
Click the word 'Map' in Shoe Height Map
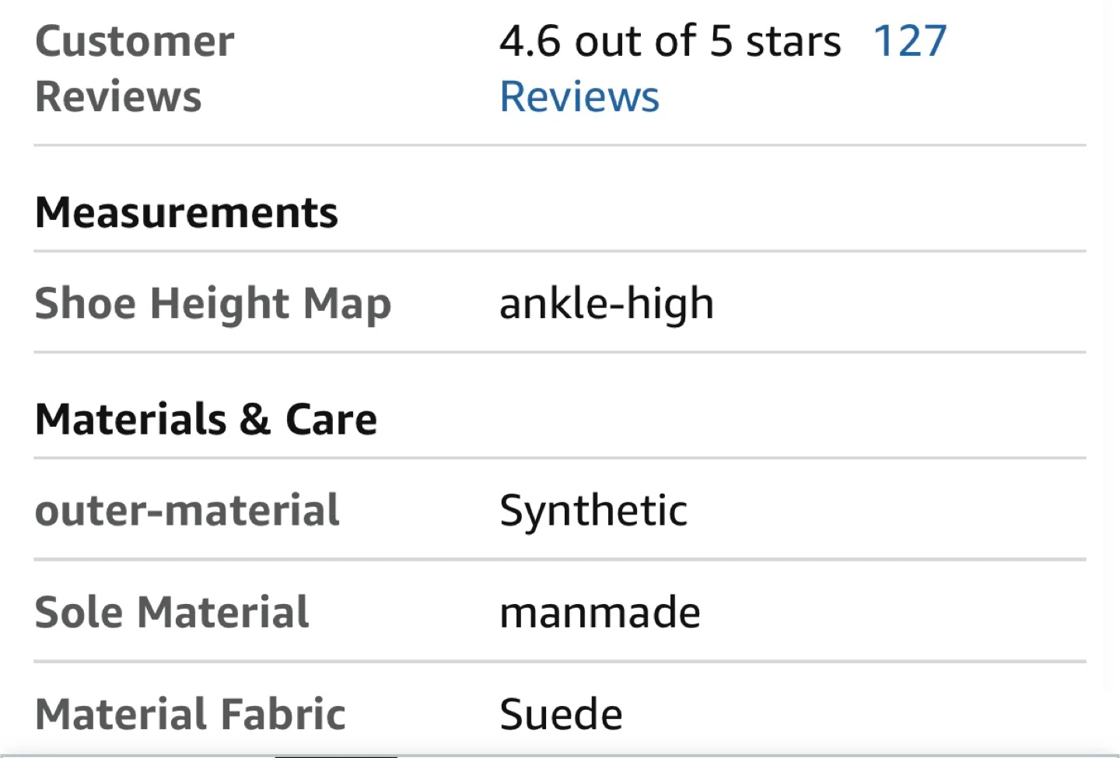347,303
